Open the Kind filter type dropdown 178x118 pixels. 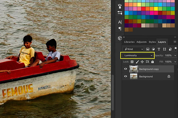point(133,49)
